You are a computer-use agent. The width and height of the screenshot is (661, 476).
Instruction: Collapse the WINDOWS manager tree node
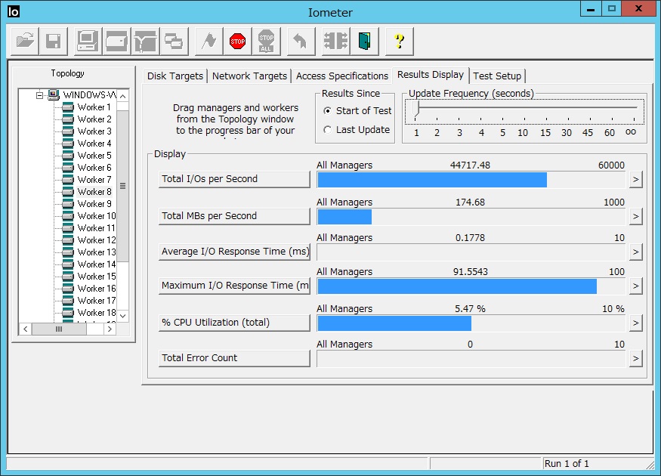pyautogui.click(x=40, y=95)
